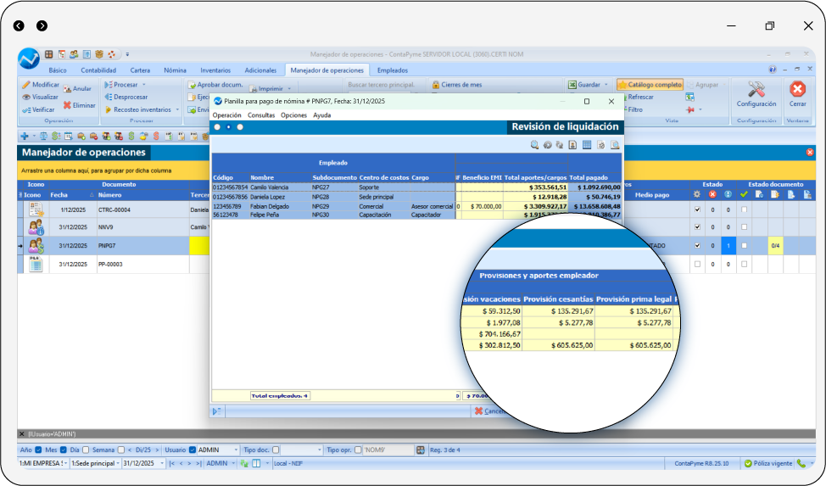Click the Póliza vigente status indicator

click(x=768, y=463)
